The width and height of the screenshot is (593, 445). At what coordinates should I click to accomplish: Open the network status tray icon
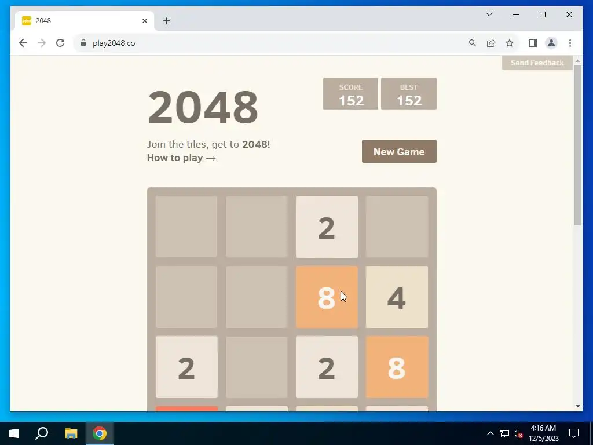tap(504, 433)
